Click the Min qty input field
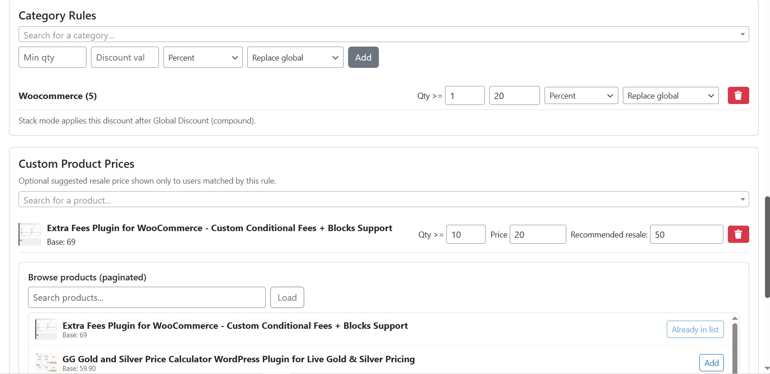The height and width of the screenshot is (374, 770). (x=53, y=57)
